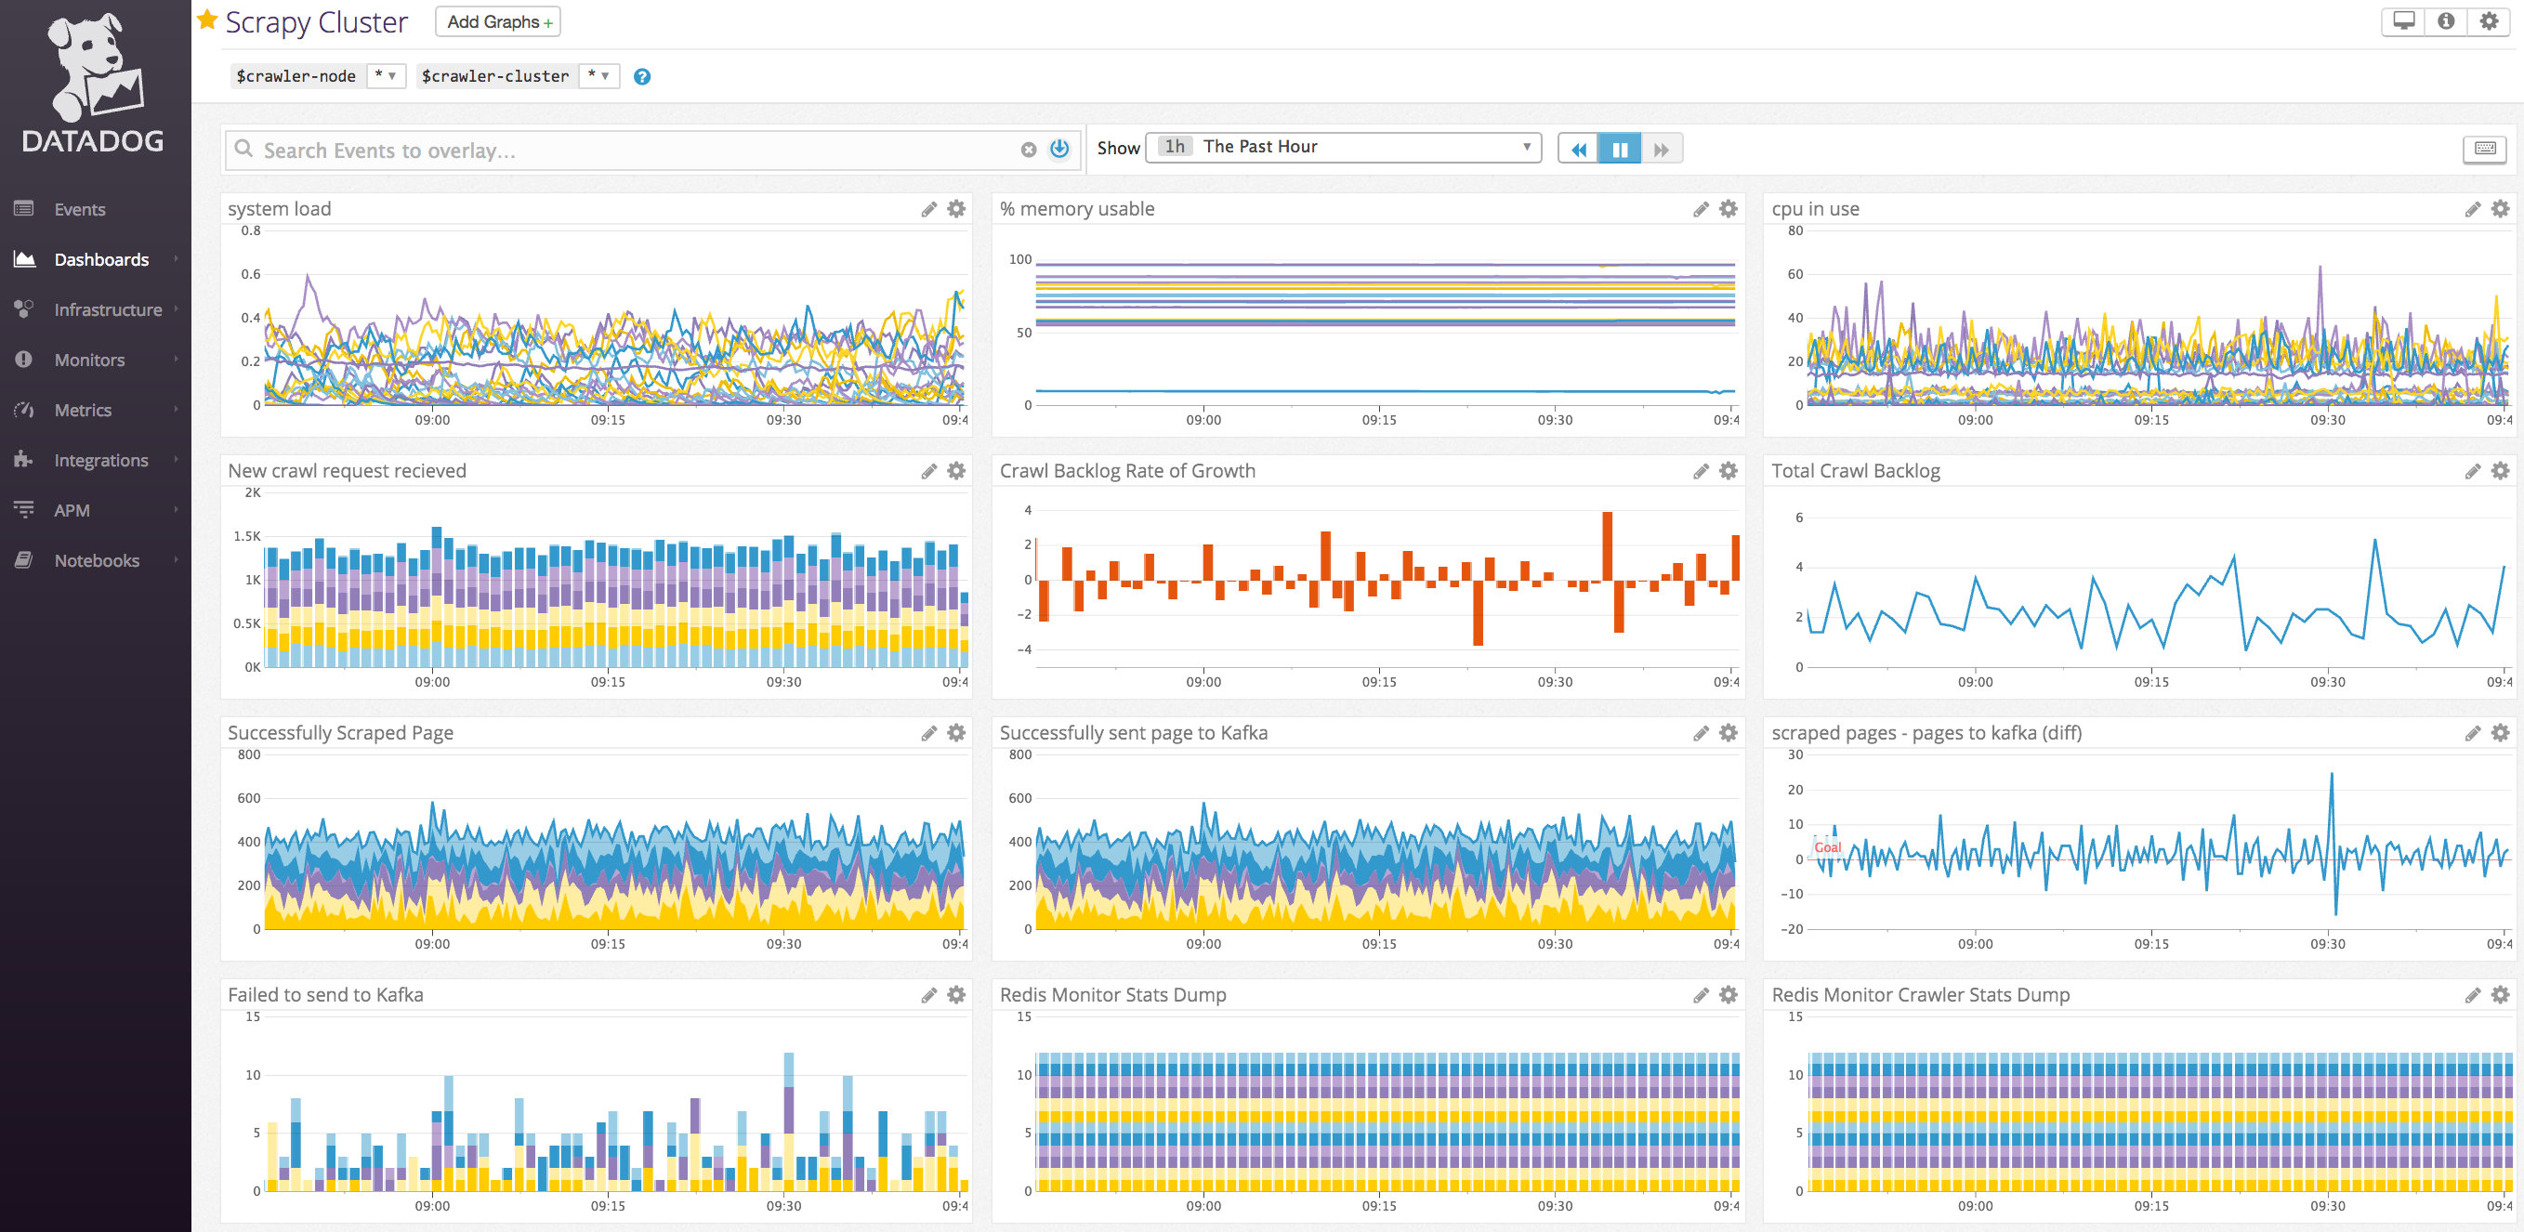The width and height of the screenshot is (2524, 1232).
Task: Click the Add Graphs button
Action: pos(498,21)
